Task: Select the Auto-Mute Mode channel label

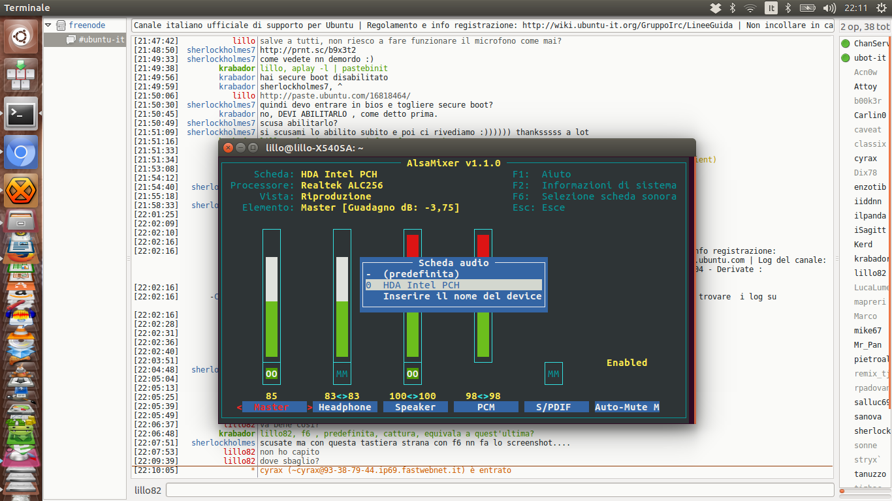Action: point(627,407)
